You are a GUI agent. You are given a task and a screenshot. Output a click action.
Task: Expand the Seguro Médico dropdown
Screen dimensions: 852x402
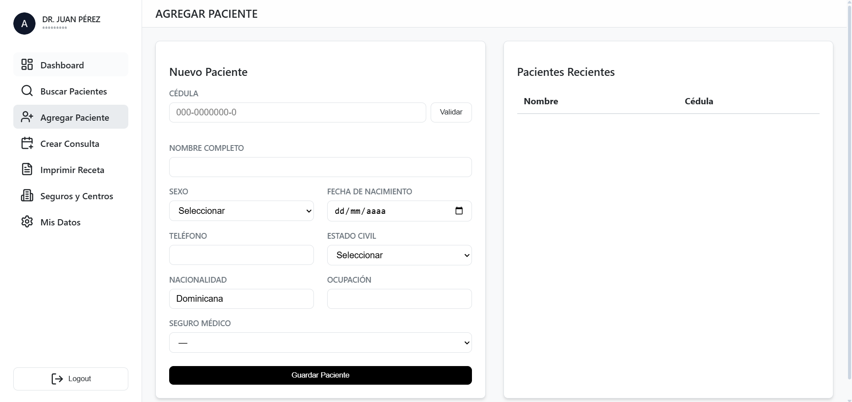(320, 343)
